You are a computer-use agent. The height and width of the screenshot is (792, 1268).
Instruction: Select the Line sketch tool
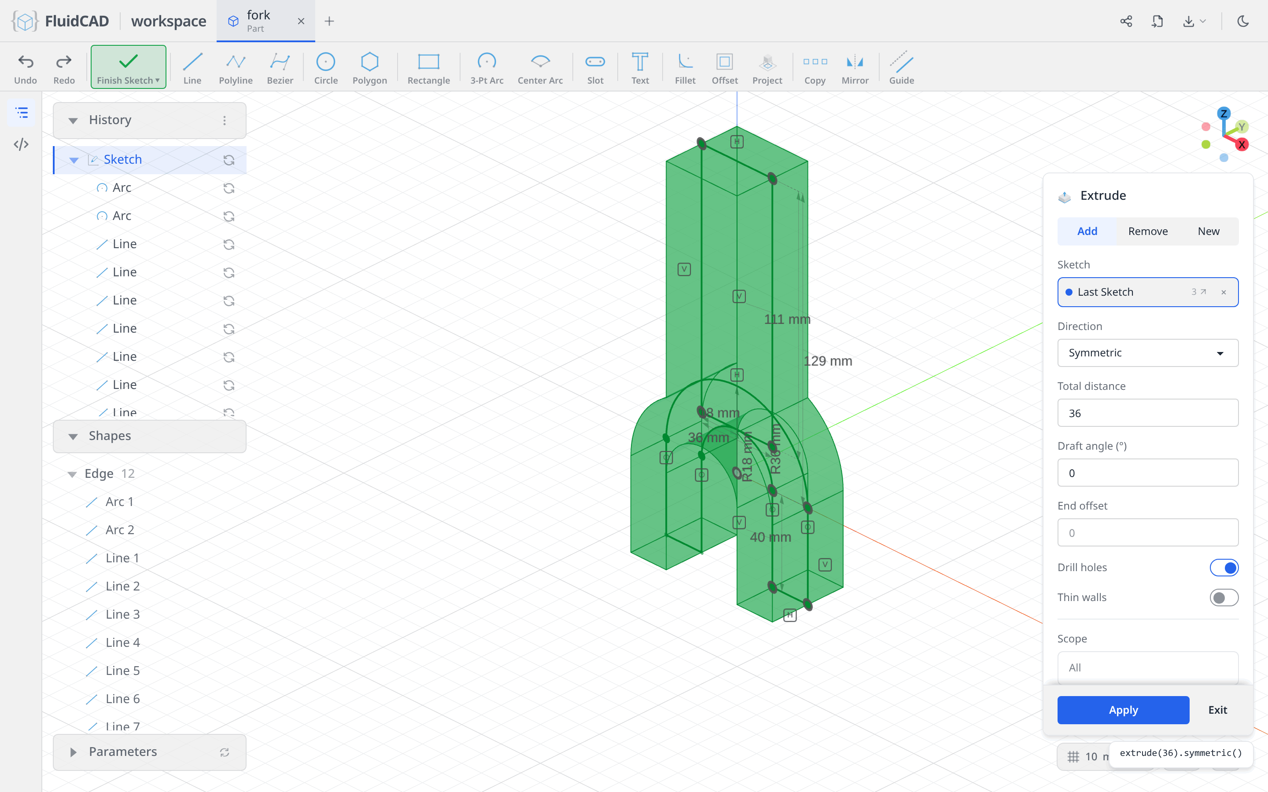pos(192,68)
